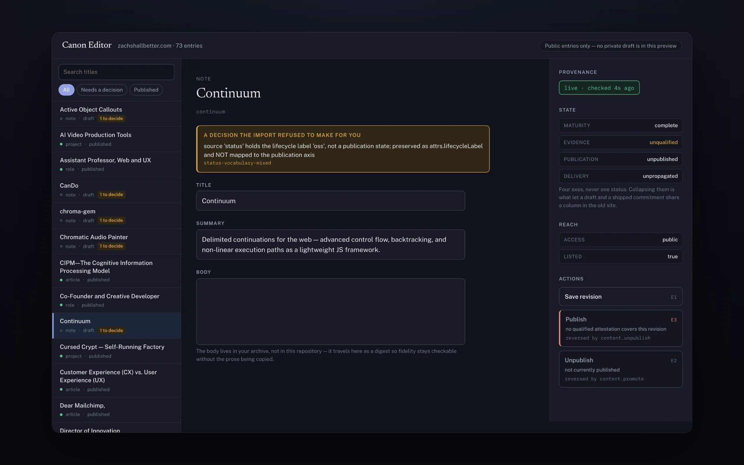Click the Publish action
The height and width of the screenshot is (465, 744).
[620, 328]
